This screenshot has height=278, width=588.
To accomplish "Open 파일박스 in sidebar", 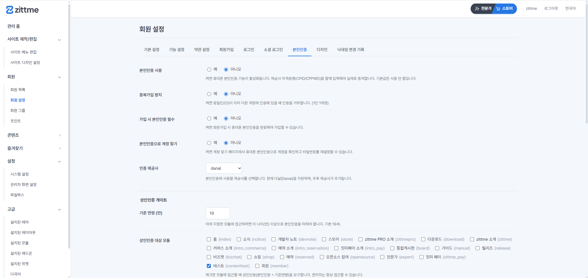I will 17,195.
